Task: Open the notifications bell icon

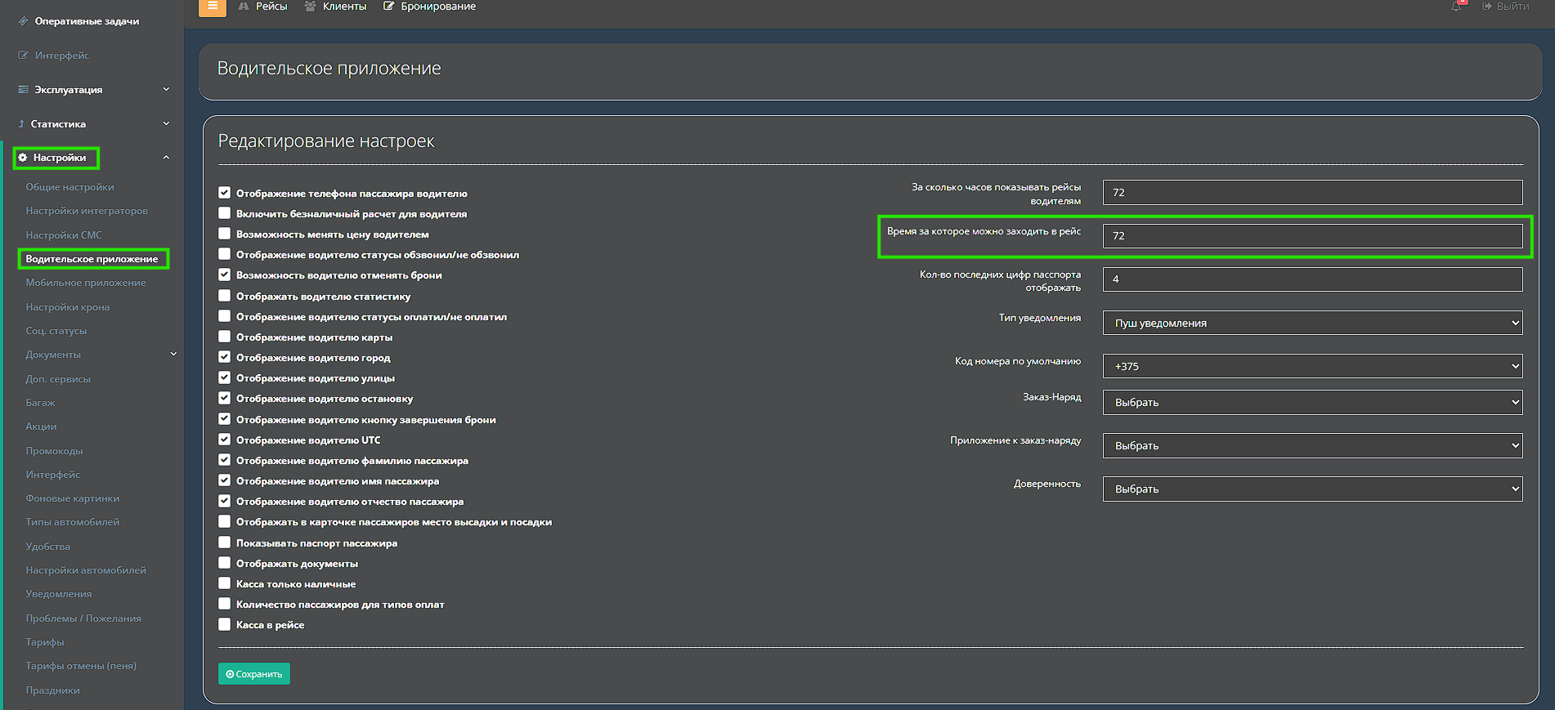Action: 1457,7
